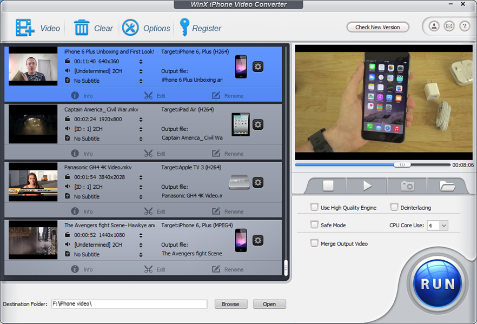Click Info for Panasonic GH4 4K Video

(82, 211)
